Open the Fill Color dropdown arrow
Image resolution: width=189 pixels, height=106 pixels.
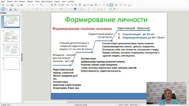pos(18,9)
